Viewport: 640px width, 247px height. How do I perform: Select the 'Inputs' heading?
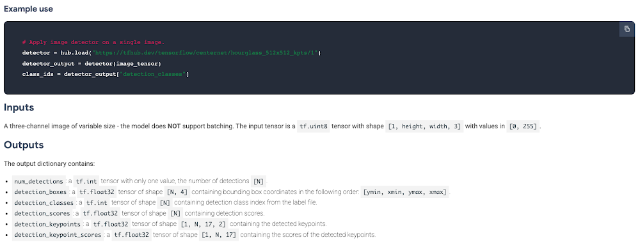tap(19, 108)
